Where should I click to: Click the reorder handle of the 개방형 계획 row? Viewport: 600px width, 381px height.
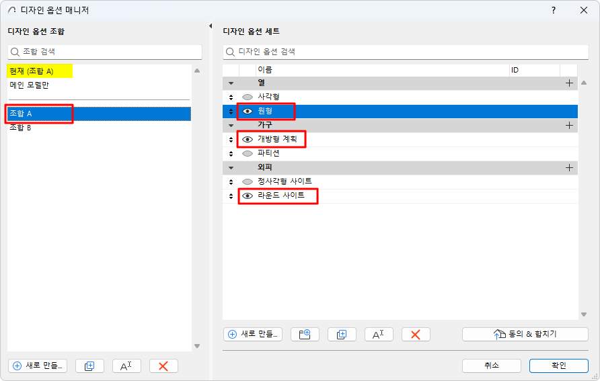231,140
